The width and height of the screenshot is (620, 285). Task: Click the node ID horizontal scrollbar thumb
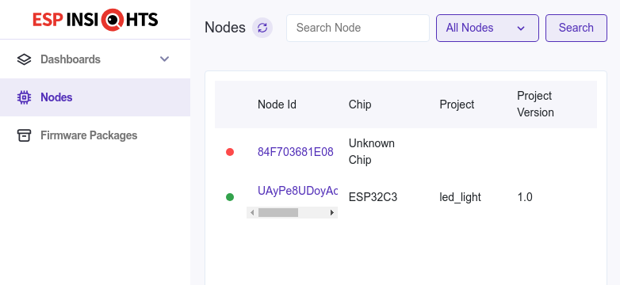click(278, 213)
